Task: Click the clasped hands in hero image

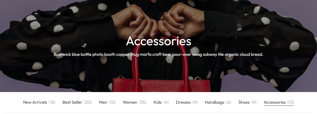Action: point(158,20)
